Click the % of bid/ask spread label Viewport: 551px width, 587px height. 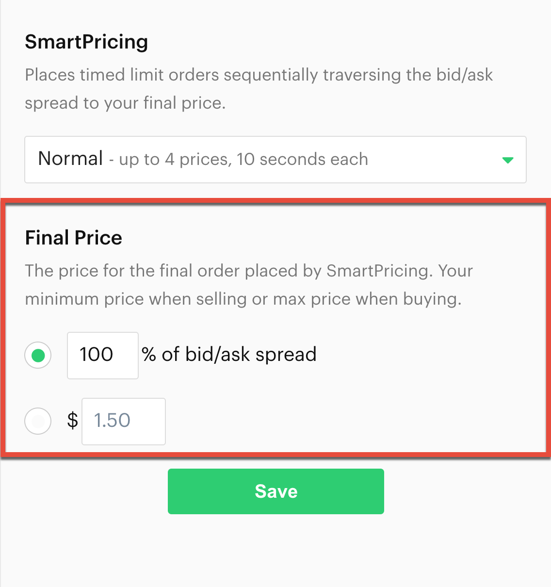click(228, 355)
